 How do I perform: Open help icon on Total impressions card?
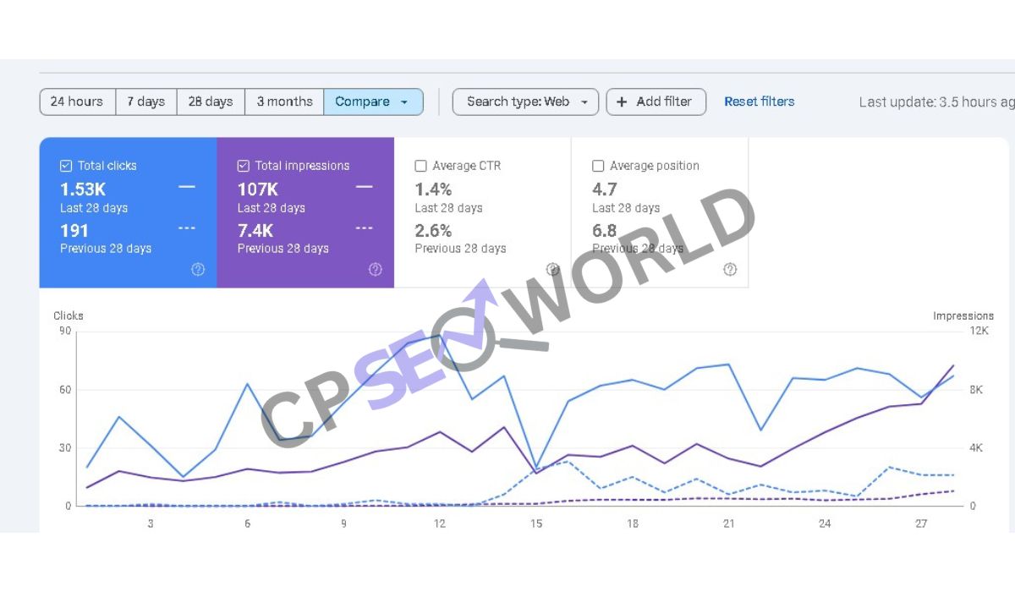point(376,270)
